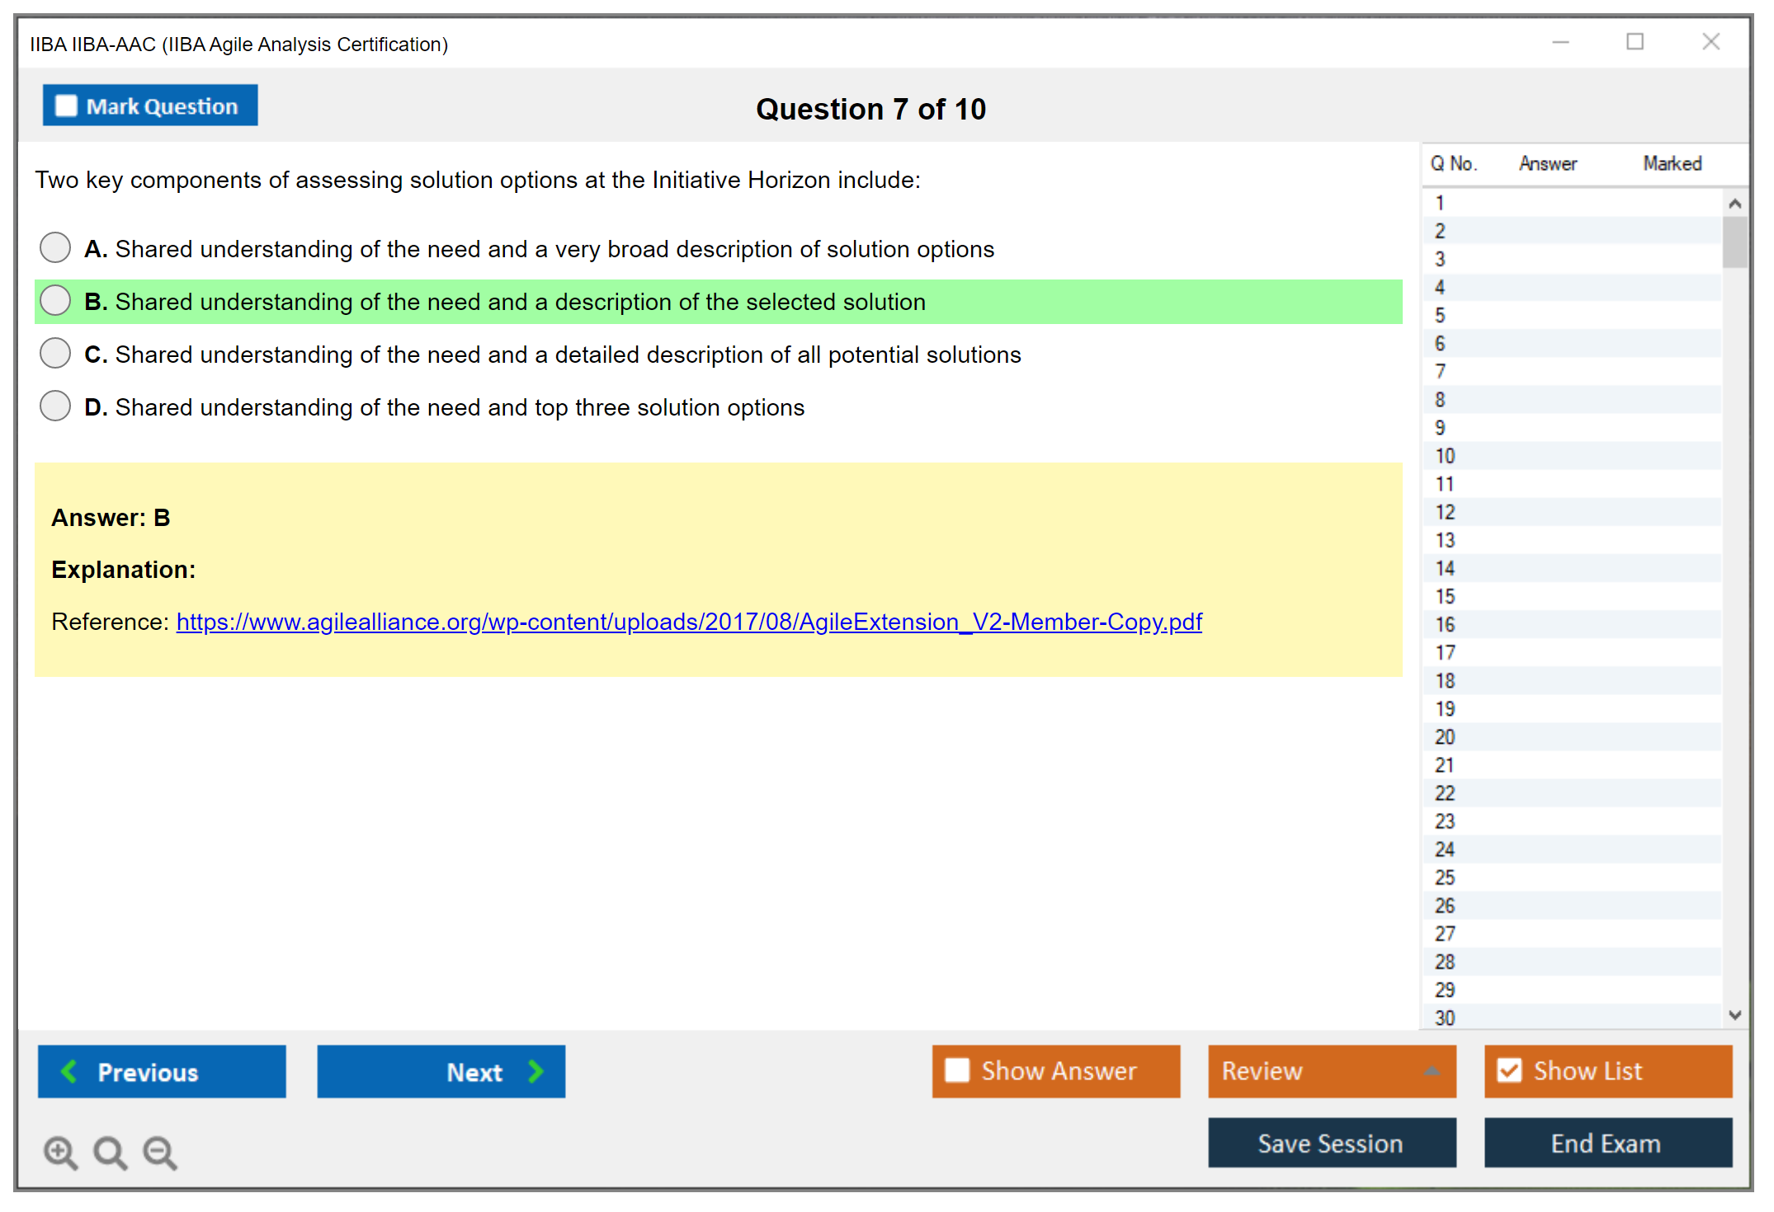This screenshot has height=1212, width=1774.
Task: Click the Save Session button
Action: point(1331,1143)
